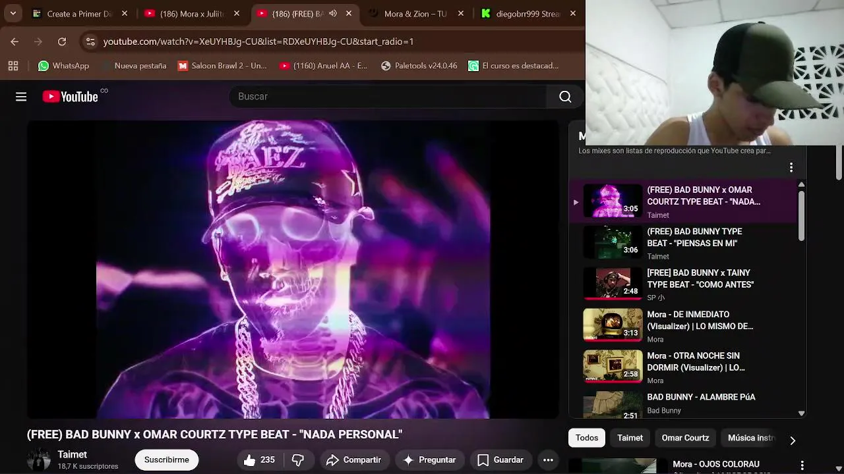This screenshot has height=474, width=844.
Task: Open Mora OTRA NOCHE SIN DORMIR thumbnail
Action: (613, 367)
